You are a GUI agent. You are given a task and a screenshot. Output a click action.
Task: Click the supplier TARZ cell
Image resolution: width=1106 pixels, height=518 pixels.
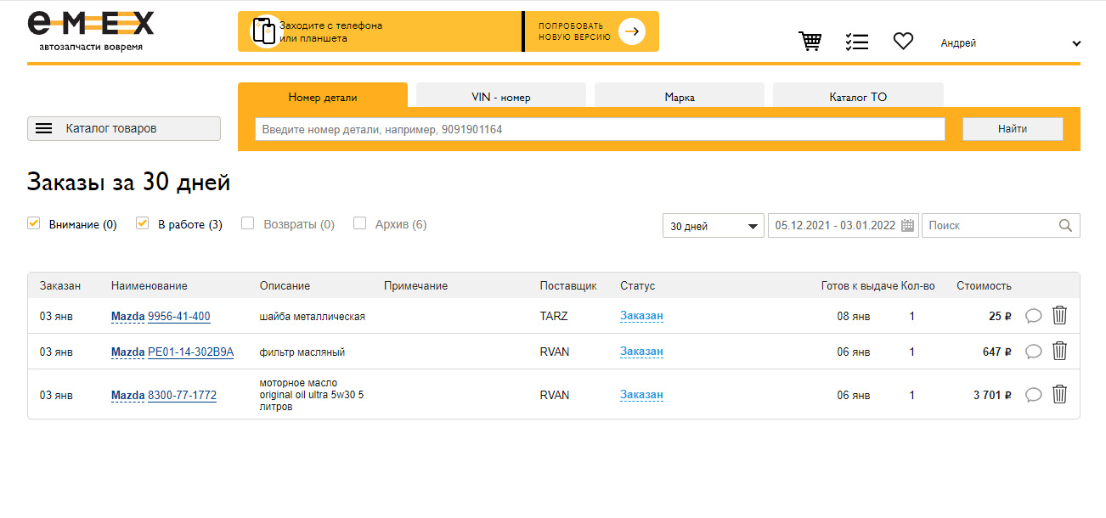pyautogui.click(x=554, y=317)
